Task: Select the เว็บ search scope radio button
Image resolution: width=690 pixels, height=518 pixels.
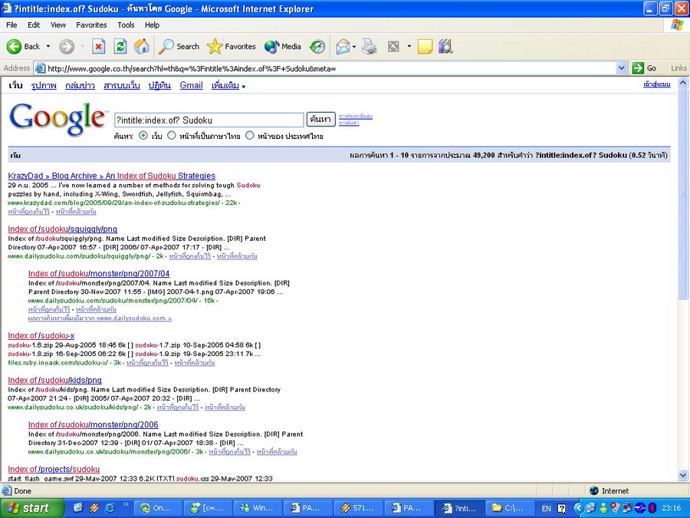Action: [143, 136]
